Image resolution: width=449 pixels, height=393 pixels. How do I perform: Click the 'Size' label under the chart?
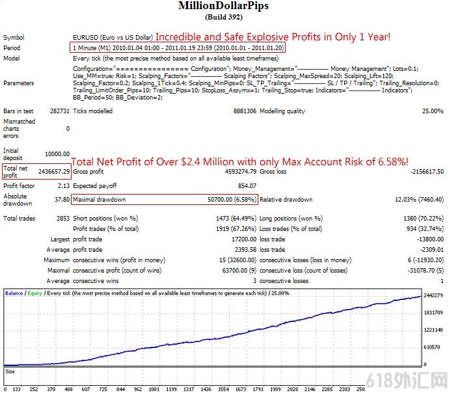click(x=10, y=372)
